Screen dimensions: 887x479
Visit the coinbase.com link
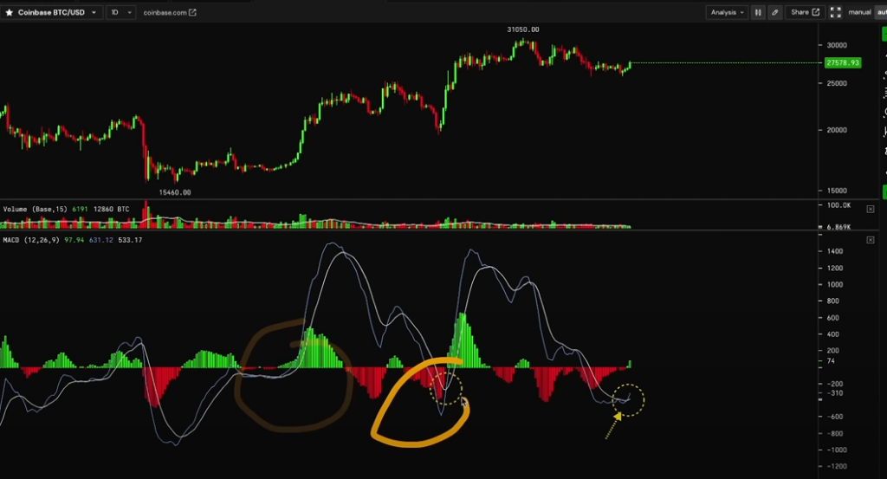(x=165, y=12)
